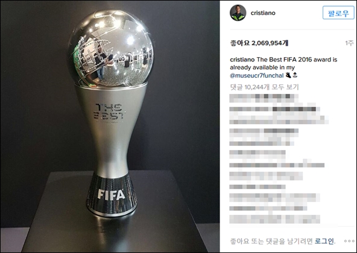This screenshot has width=357, height=253.
Task: Open cristiano's round profile avatar
Action: [238, 13]
